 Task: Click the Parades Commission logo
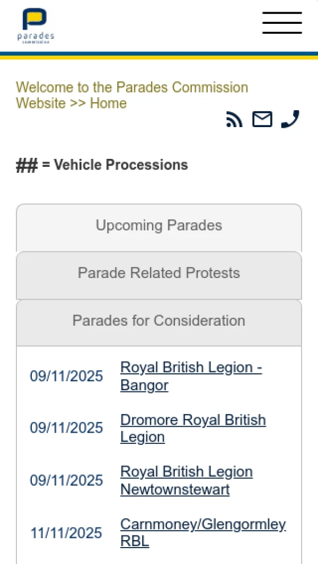click(x=36, y=25)
